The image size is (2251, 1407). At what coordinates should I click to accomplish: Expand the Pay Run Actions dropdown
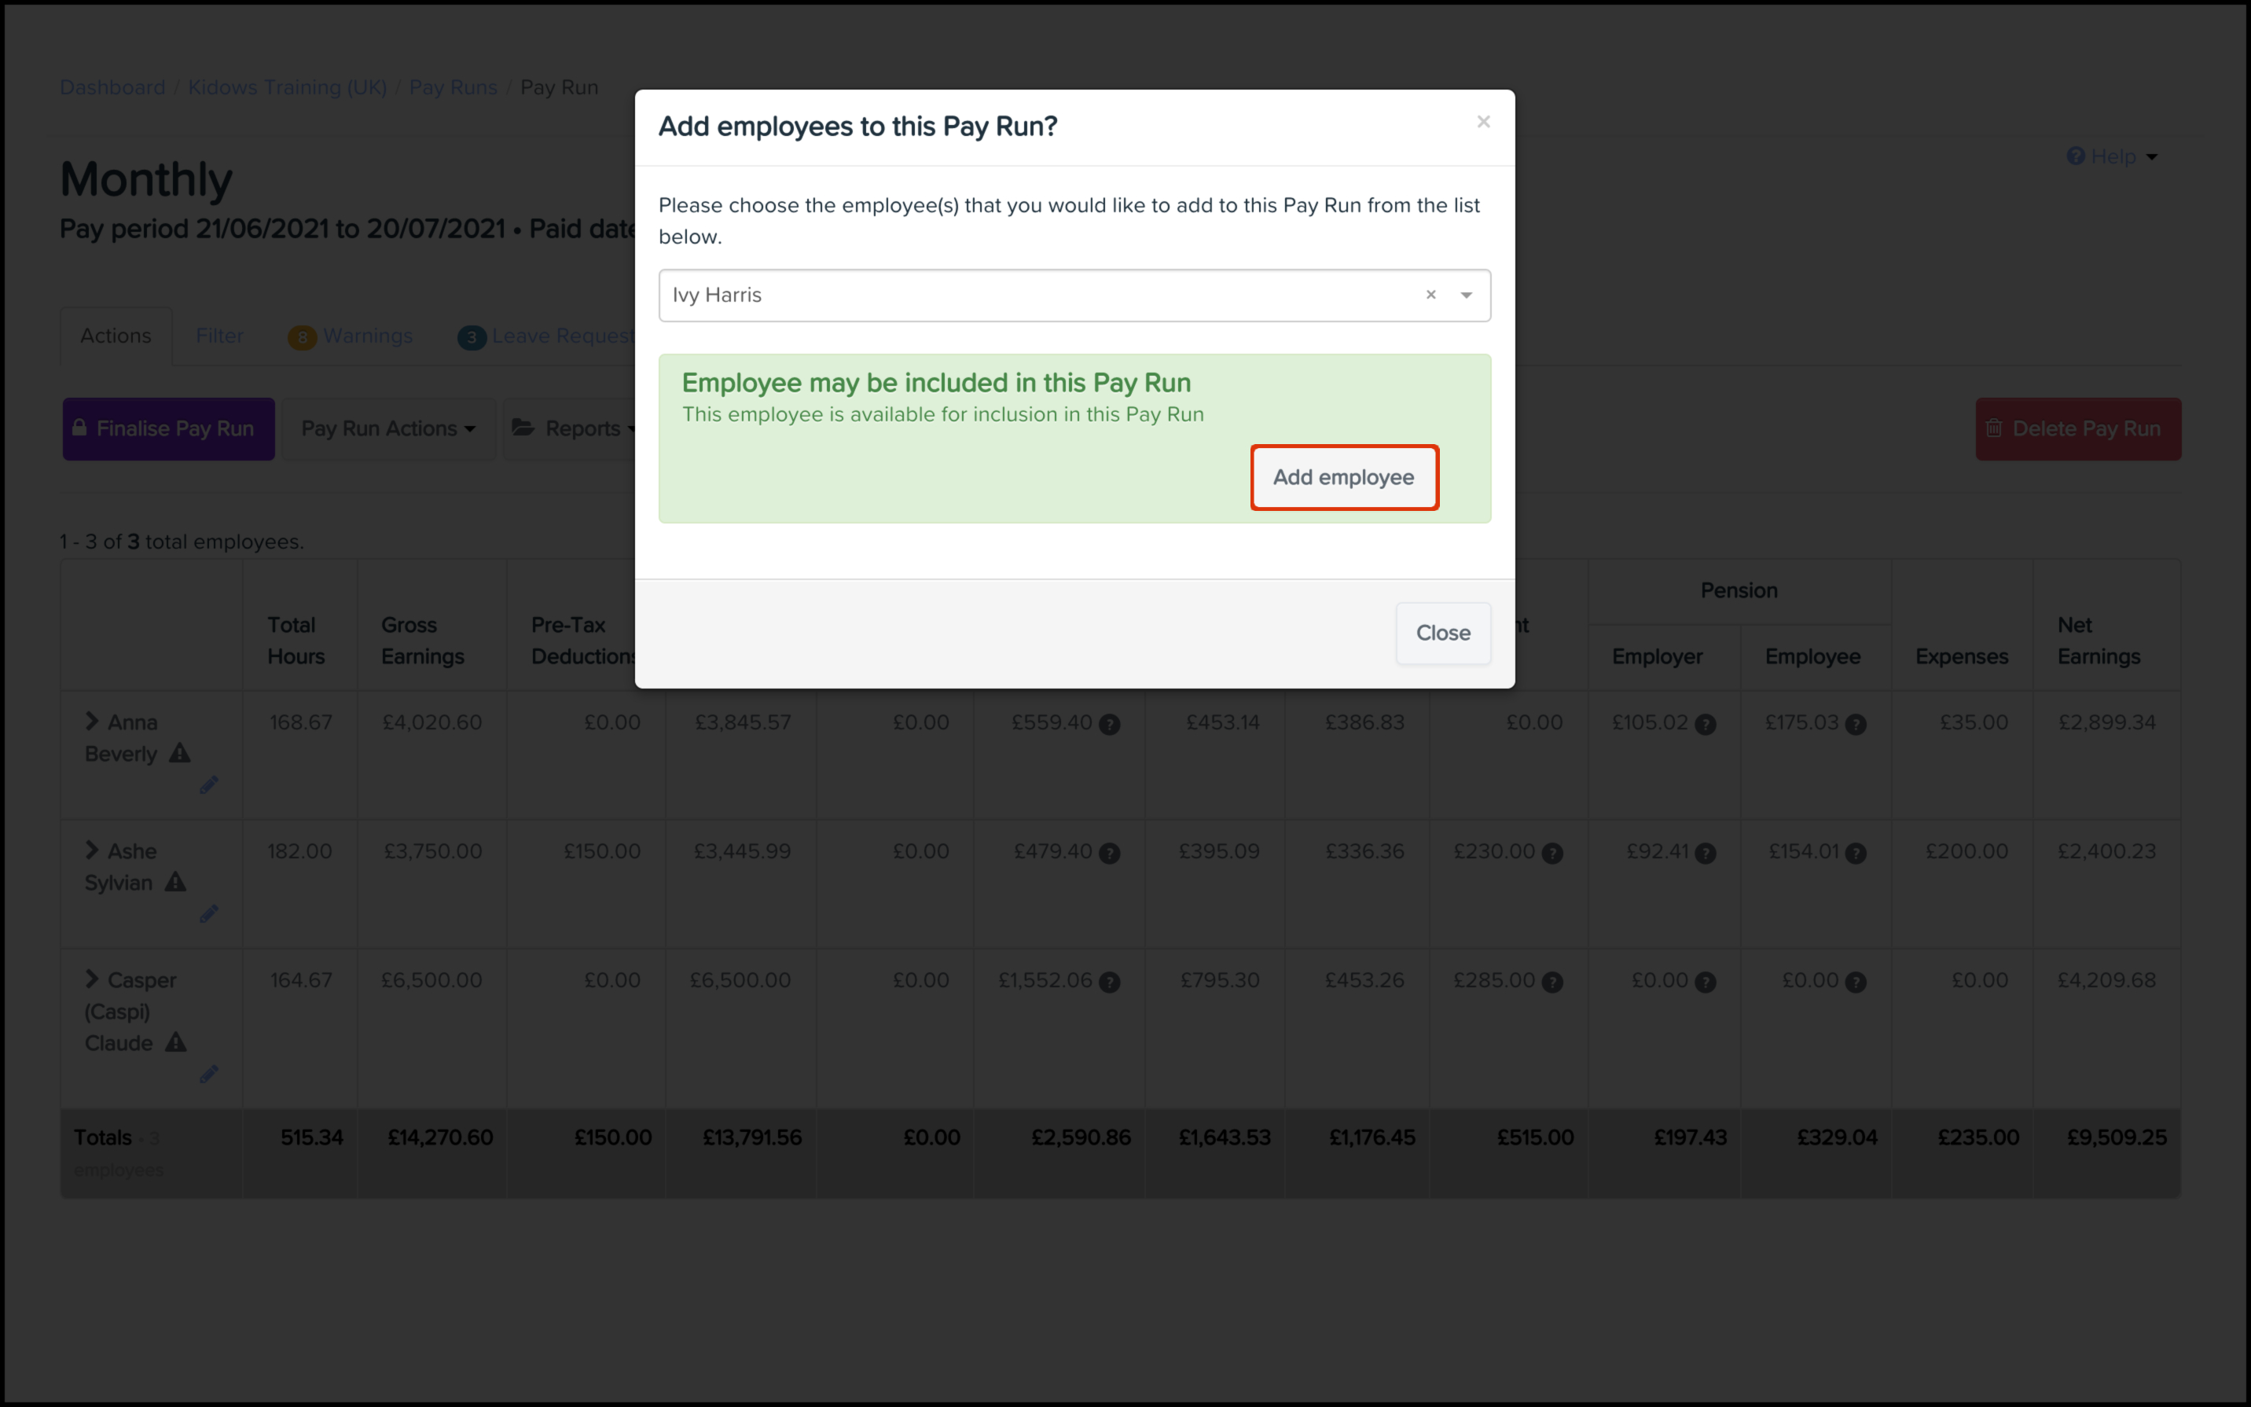click(388, 429)
